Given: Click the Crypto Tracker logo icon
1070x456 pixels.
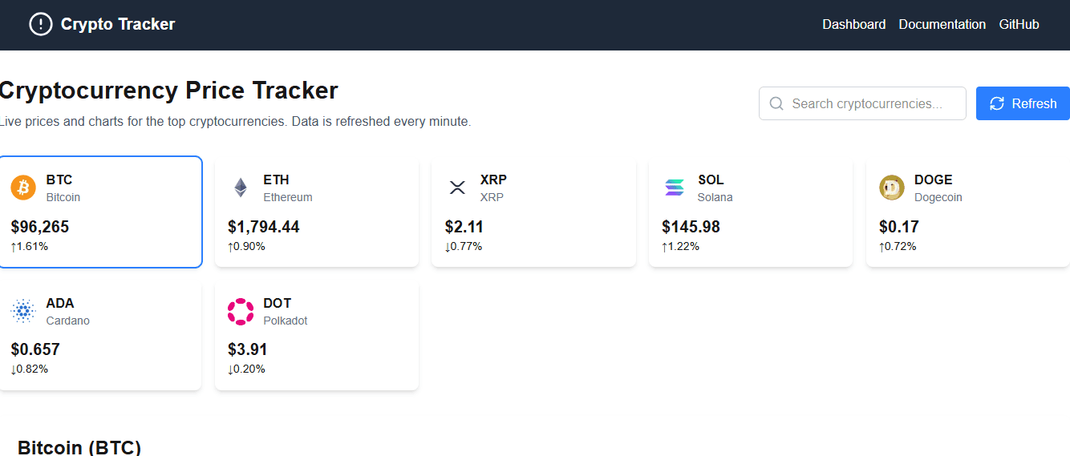Looking at the screenshot, I should pos(40,24).
